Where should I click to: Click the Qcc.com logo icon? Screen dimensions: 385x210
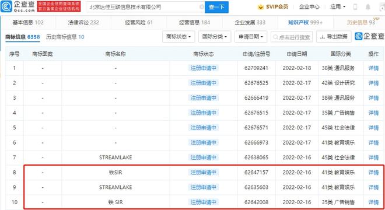(6, 6)
